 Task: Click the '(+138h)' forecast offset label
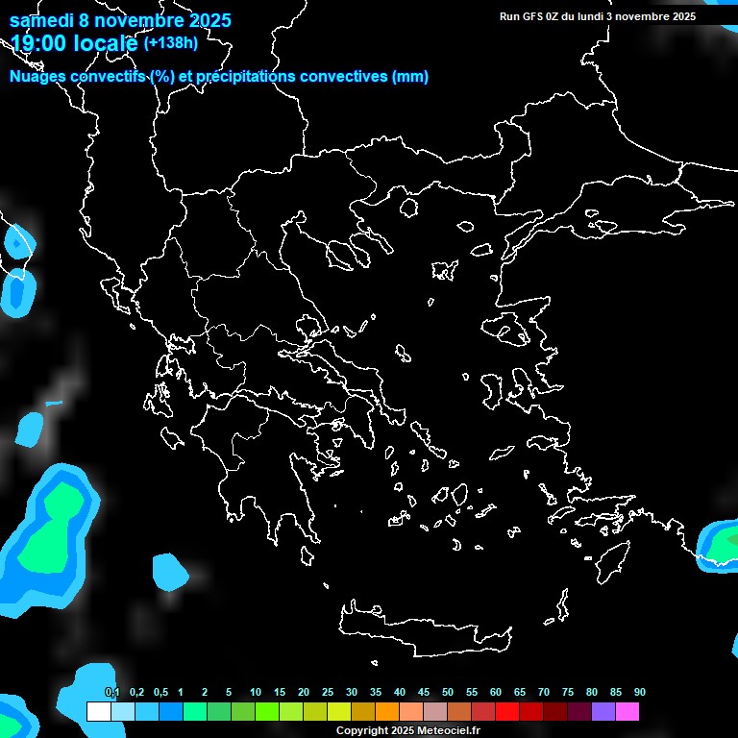[170, 43]
